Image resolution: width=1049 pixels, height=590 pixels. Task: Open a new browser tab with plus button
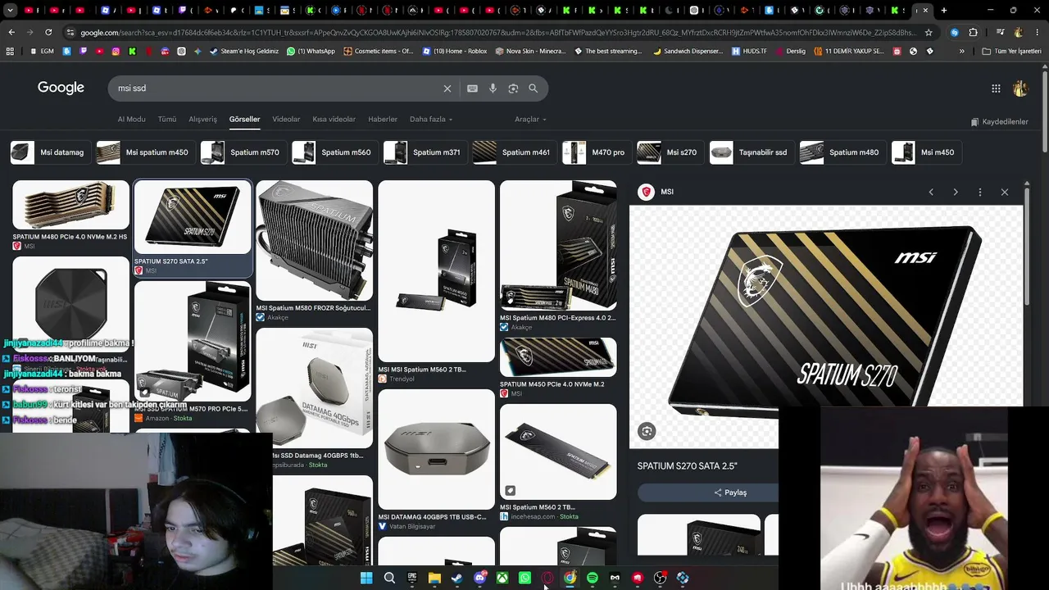click(x=944, y=11)
